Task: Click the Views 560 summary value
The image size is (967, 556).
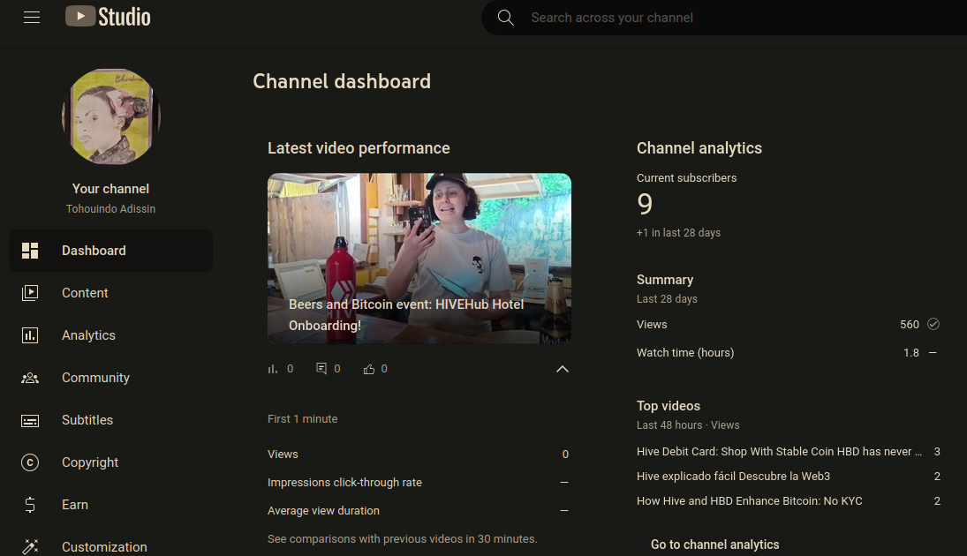Action: [x=909, y=324]
